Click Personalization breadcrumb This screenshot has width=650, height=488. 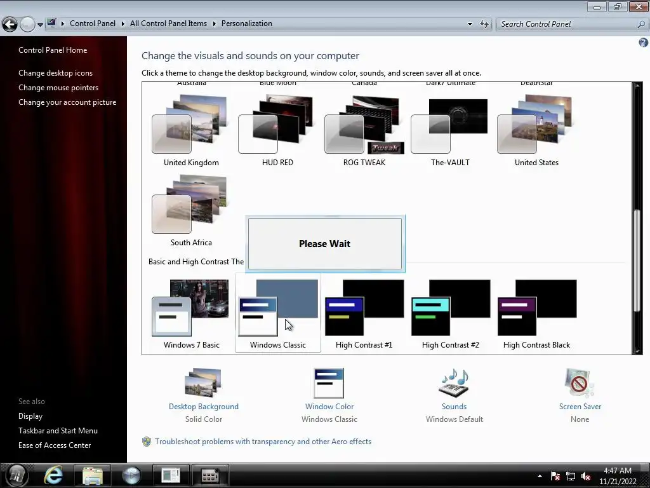tap(247, 24)
